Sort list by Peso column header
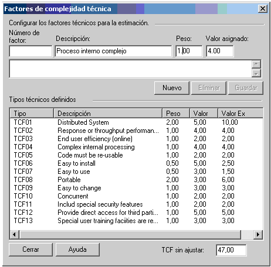The image size is (271, 267). tap(176, 114)
